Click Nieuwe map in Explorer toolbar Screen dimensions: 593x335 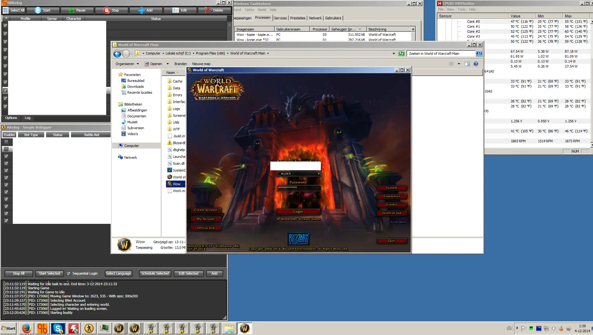[201, 64]
